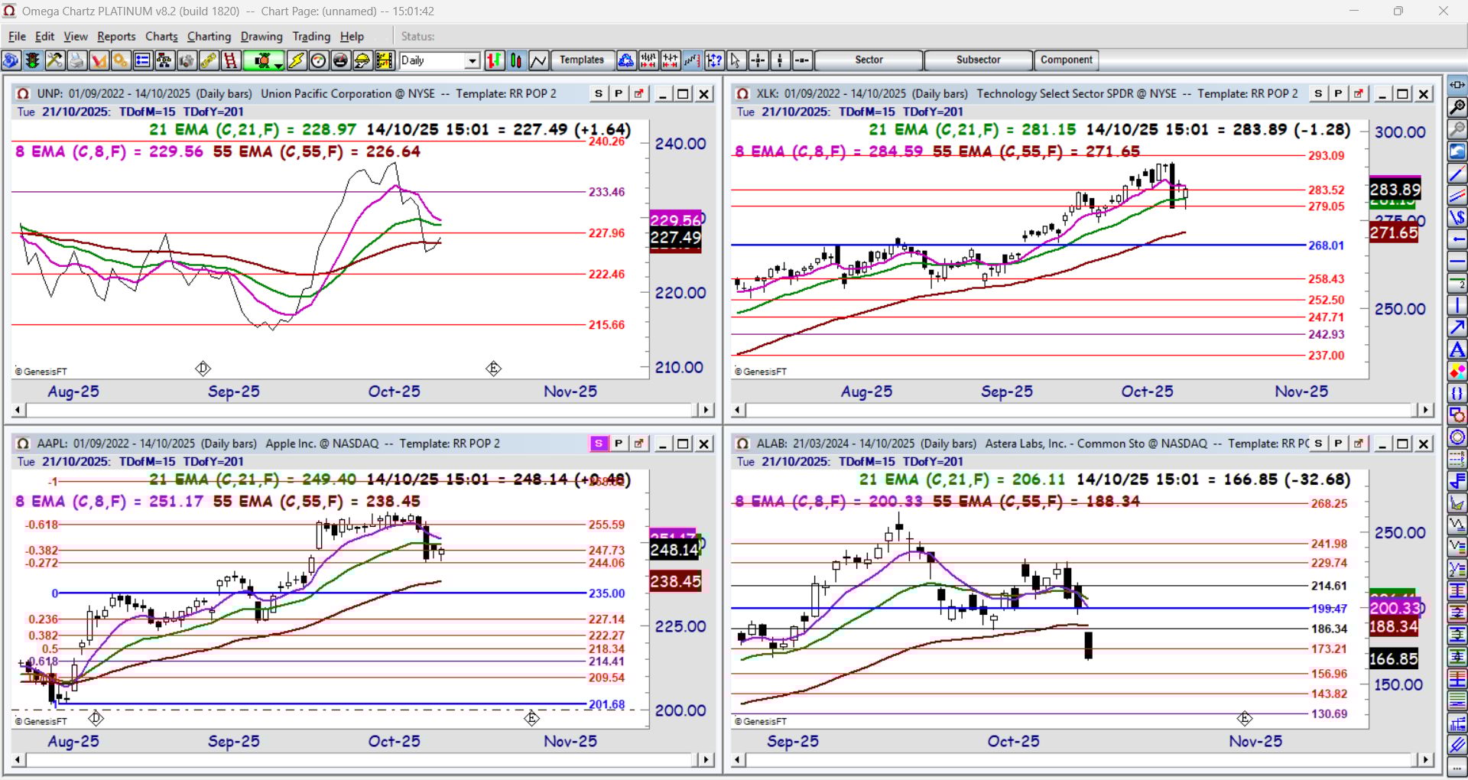Open the Drawing menu
1468x780 pixels.
(x=261, y=36)
